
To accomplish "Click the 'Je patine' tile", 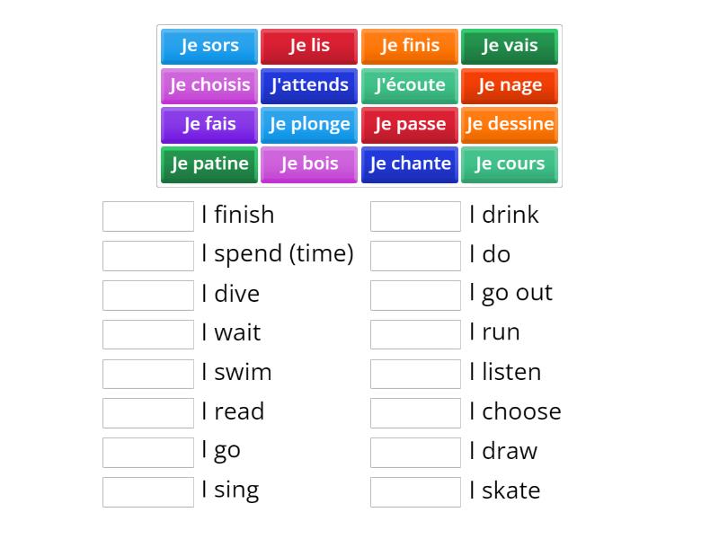I will click(208, 164).
